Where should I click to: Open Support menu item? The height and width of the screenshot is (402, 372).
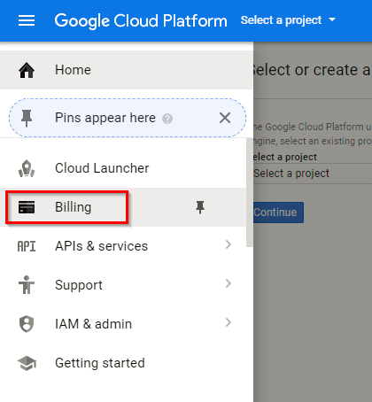tap(123, 285)
